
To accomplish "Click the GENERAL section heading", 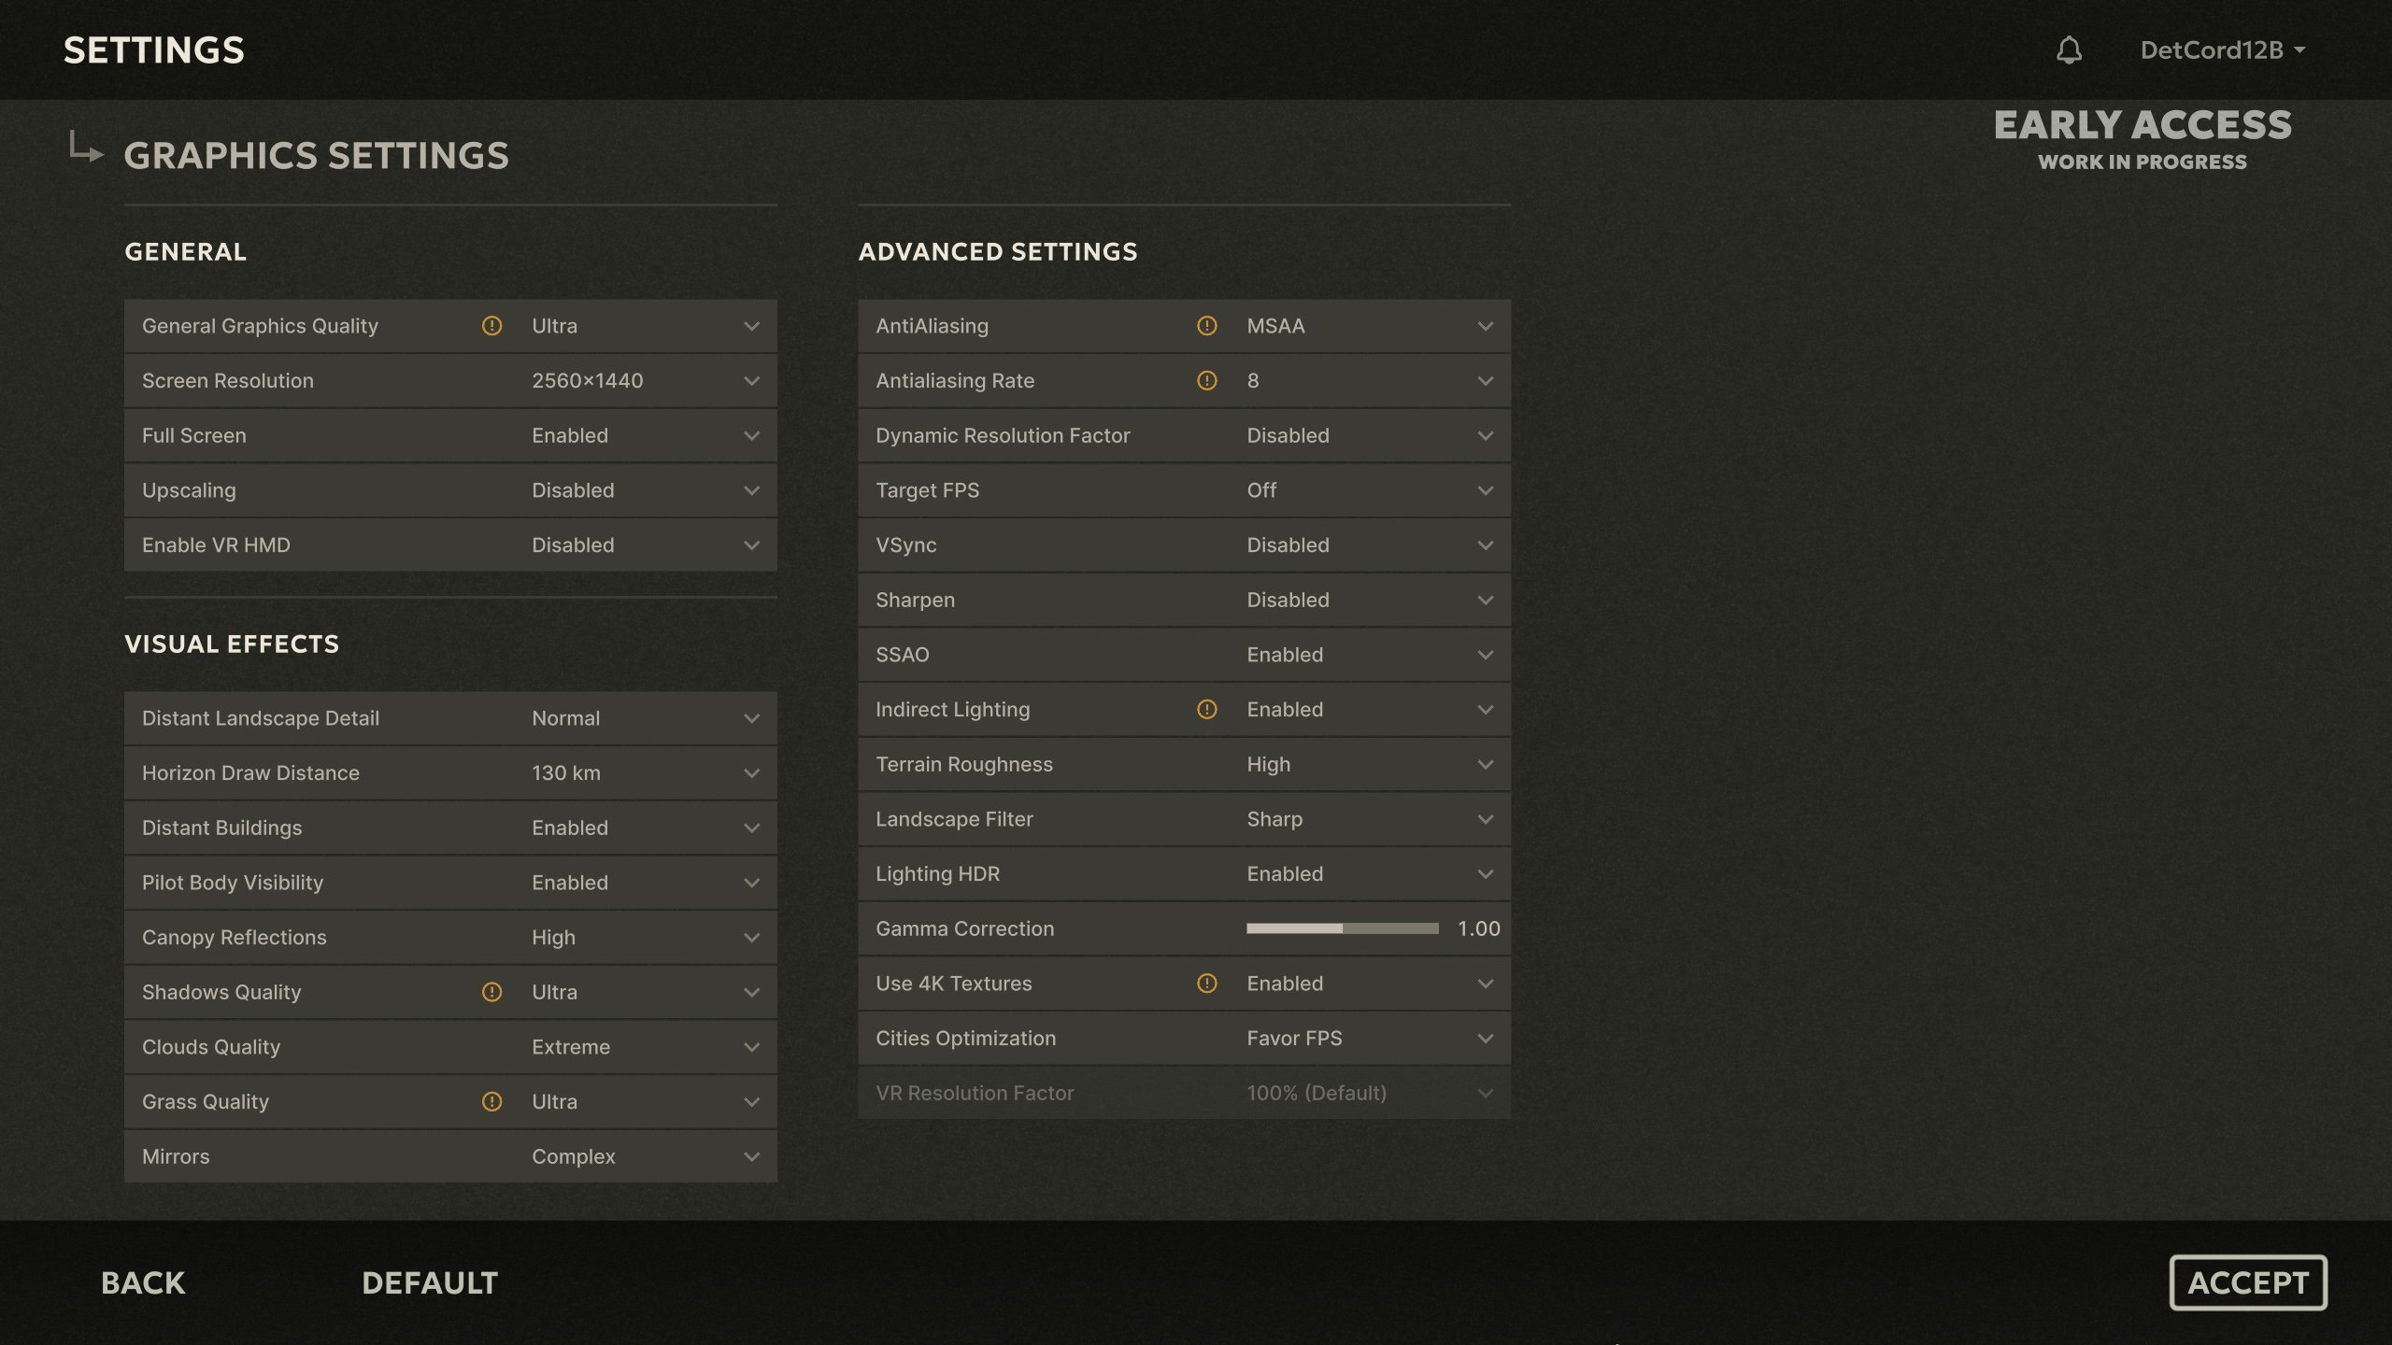I will point(186,251).
